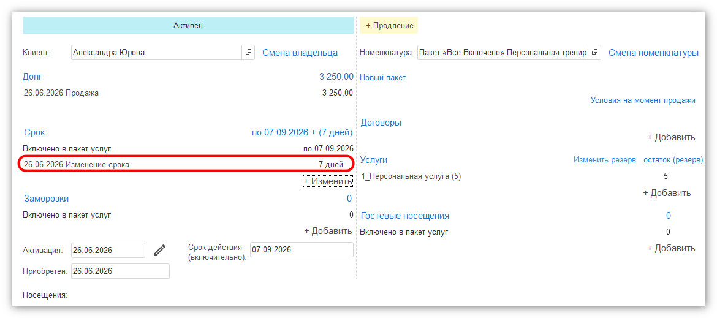Focus the Активация date field
The width and height of the screenshot is (717, 318).
click(108, 250)
